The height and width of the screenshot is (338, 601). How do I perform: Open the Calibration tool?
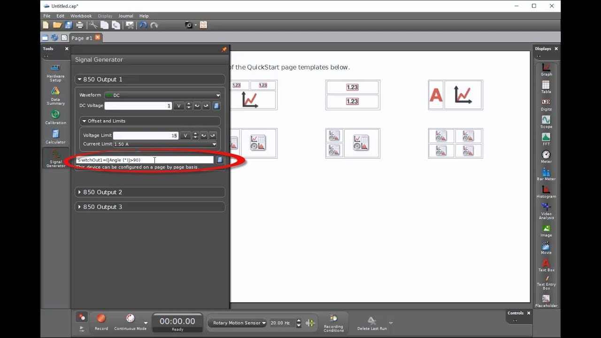click(55, 117)
